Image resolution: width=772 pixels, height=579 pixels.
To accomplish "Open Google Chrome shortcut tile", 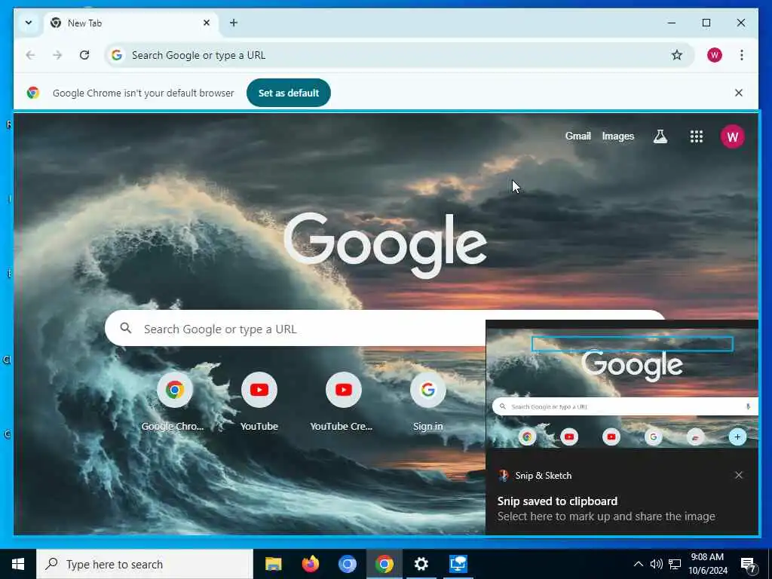I will click(174, 403).
